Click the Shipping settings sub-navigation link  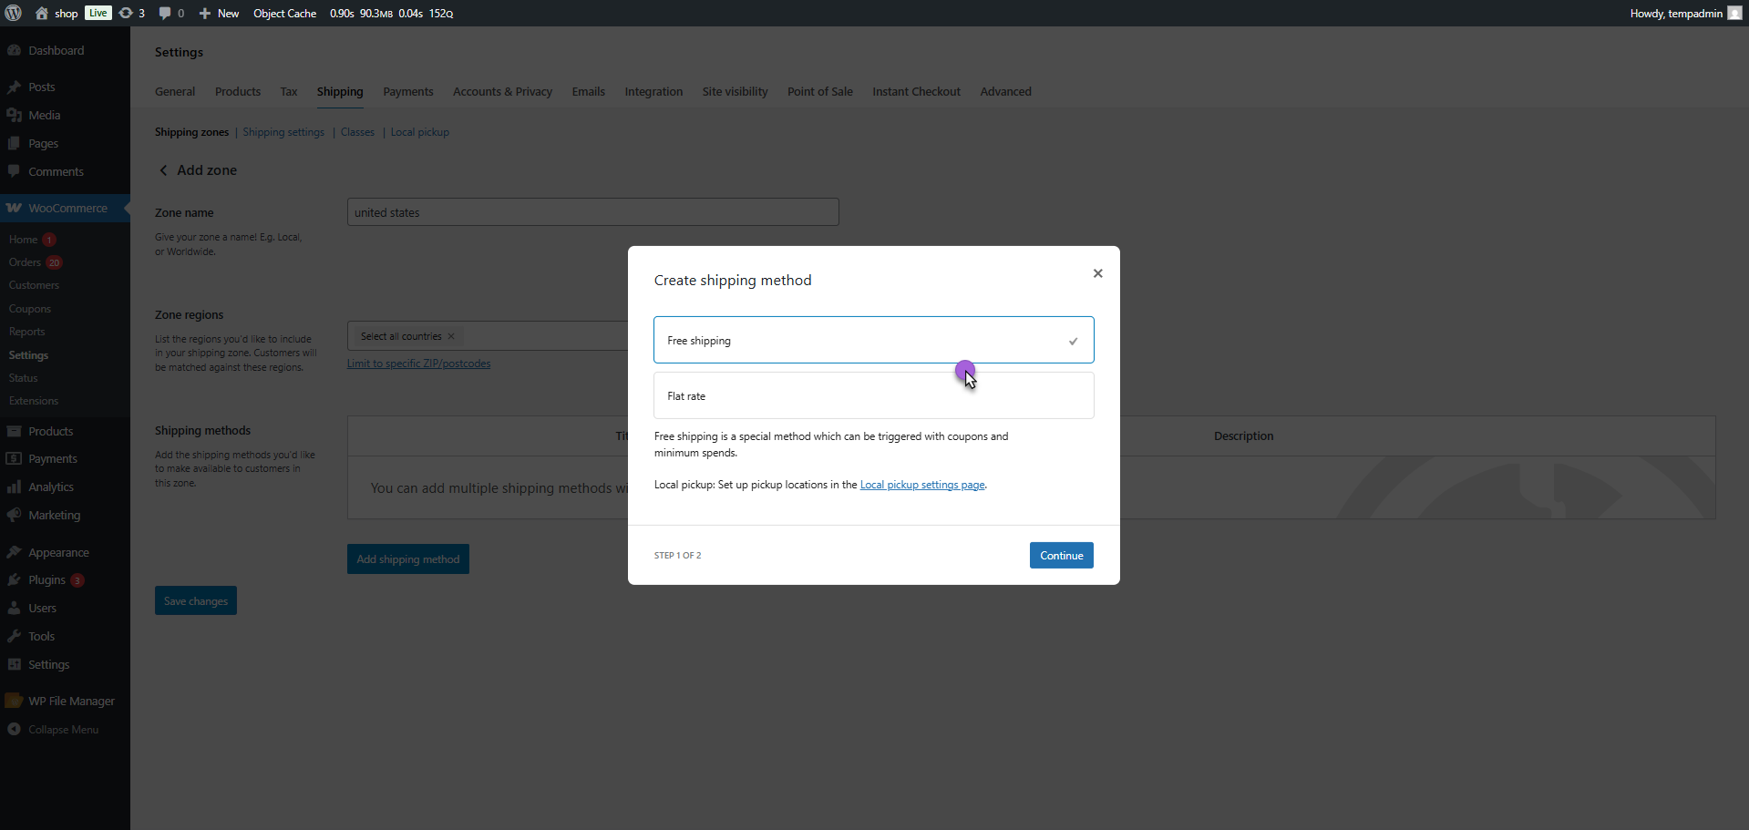pyautogui.click(x=283, y=132)
